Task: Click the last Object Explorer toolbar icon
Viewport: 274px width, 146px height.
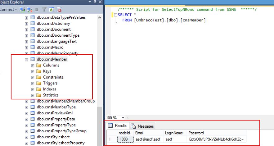Action: (59, 10)
